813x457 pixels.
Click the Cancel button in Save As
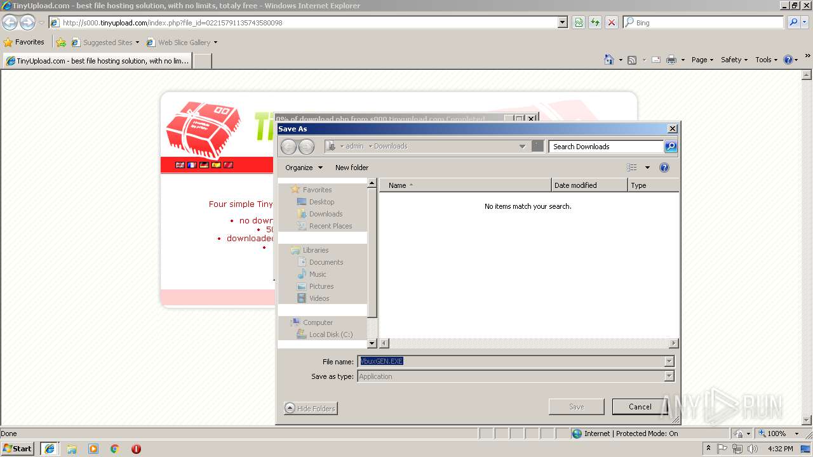pos(640,407)
